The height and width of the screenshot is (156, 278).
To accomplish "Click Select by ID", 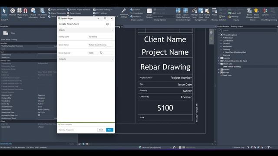I will coord(235,13).
